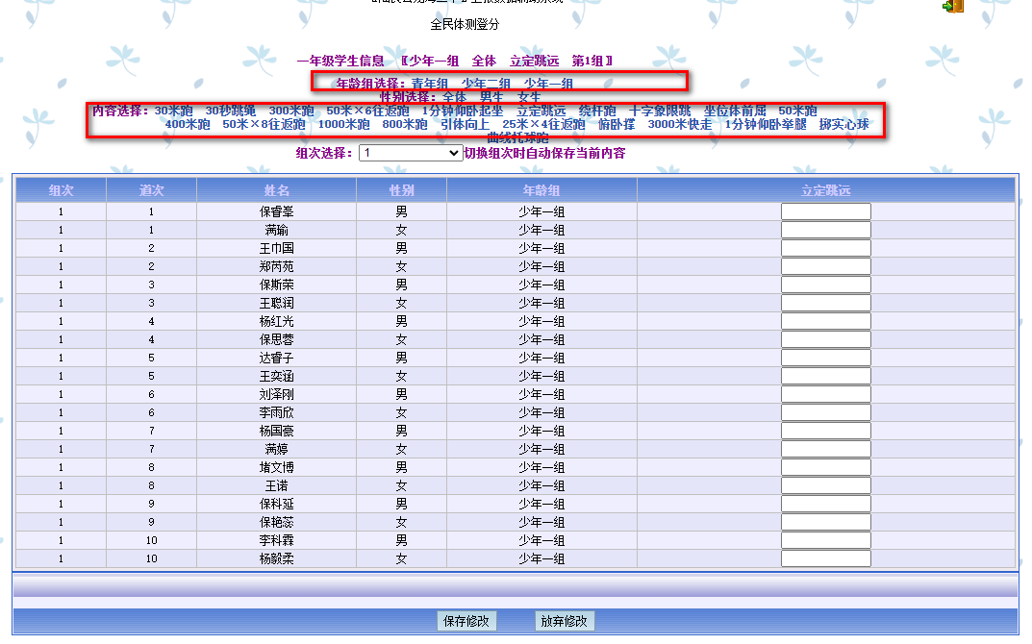Select the 立定跳远 content link

click(x=541, y=111)
